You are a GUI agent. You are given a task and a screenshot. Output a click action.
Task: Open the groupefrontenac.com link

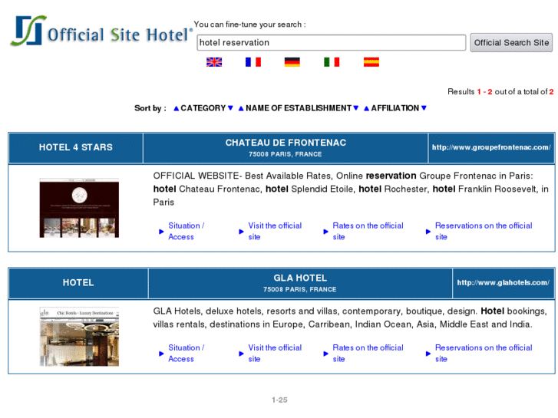point(491,147)
